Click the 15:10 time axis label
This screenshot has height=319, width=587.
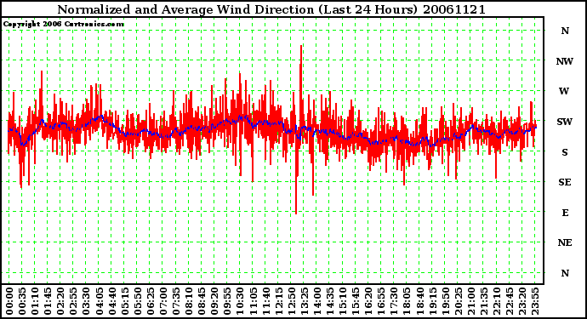click(x=343, y=301)
